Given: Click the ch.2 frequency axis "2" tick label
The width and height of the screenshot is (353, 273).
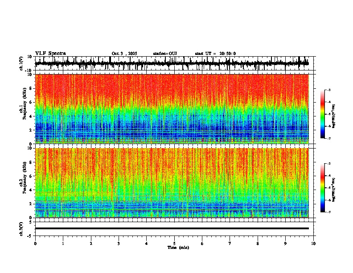Looking at the screenshot, I should click(31, 204).
